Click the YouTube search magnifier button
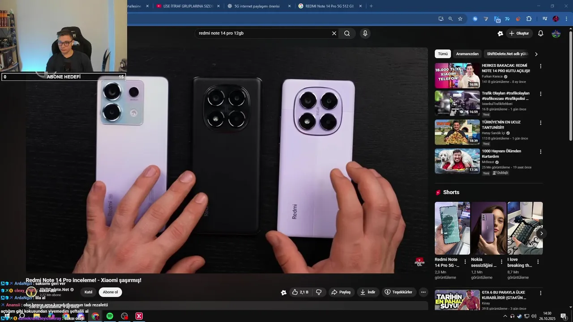 pos(347,33)
